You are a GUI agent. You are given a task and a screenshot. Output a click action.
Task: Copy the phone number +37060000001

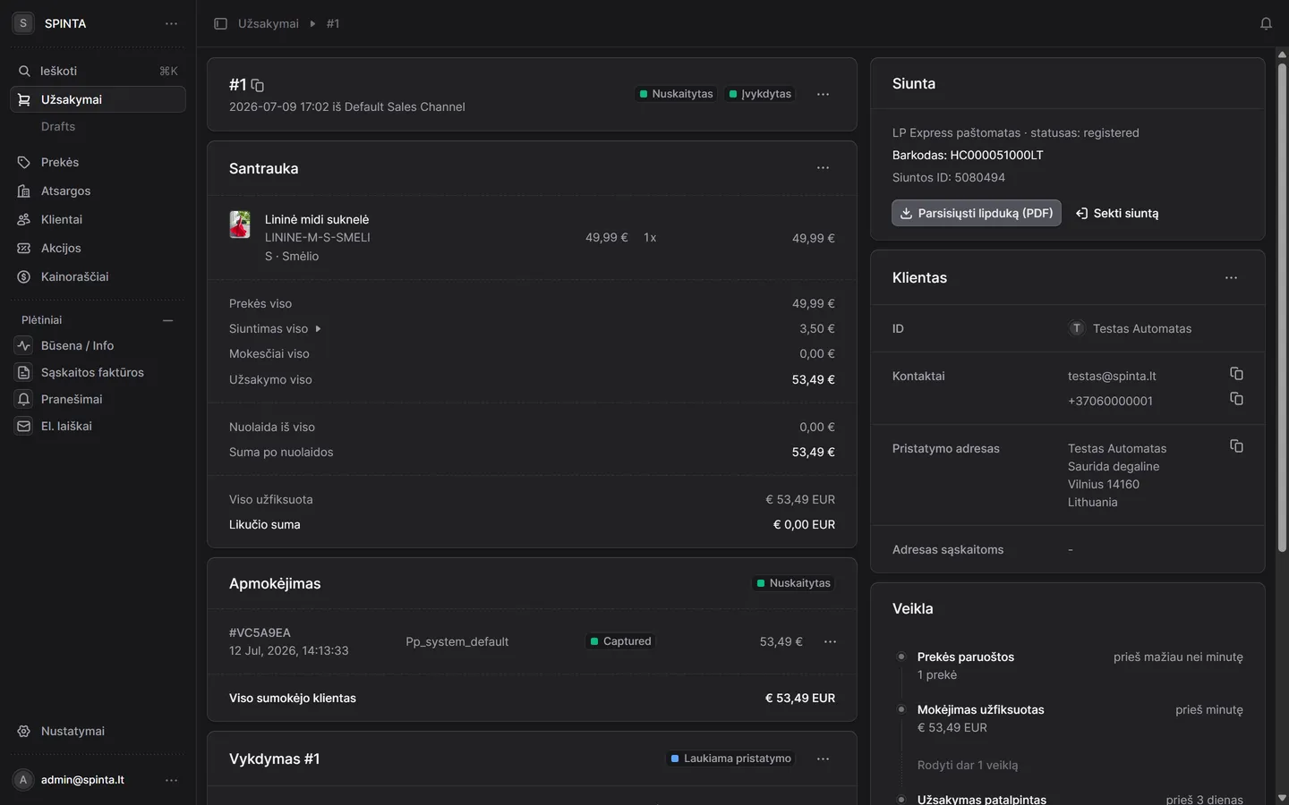point(1236,399)
